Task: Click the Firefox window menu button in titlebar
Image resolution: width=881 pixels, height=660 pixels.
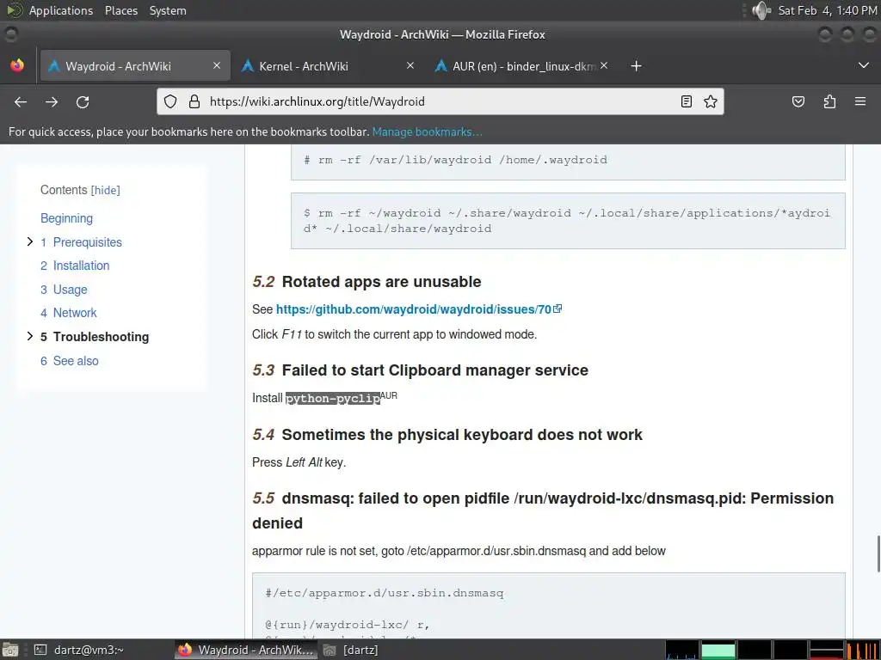Action: (x=10, y=34)
